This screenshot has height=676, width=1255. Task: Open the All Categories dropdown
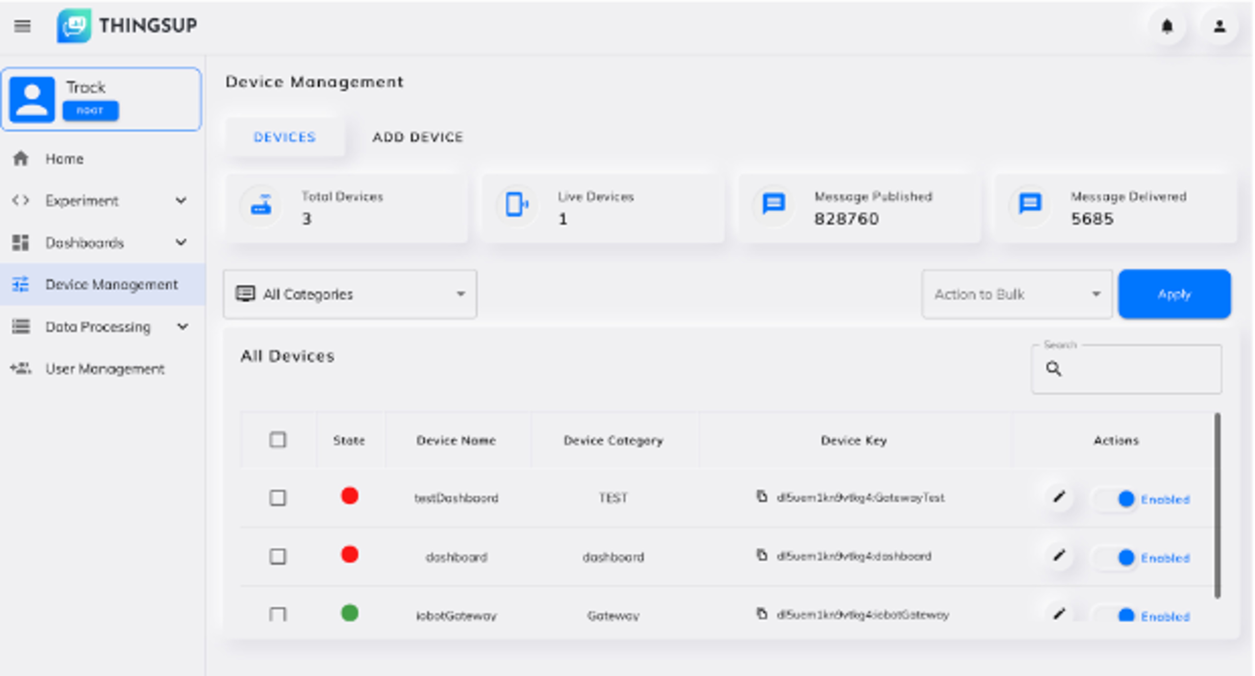pos(349,294)
